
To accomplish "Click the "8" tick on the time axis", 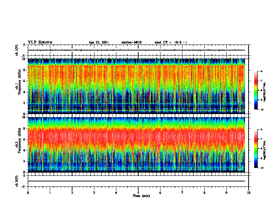I will click(x=204, y=193).
